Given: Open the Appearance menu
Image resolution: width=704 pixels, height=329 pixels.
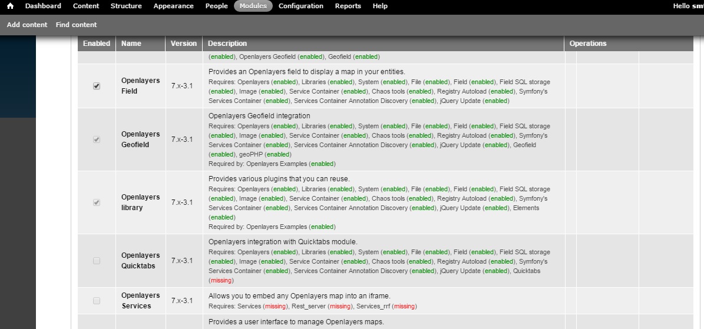Looking at the screenshot, I should (174, 6).
